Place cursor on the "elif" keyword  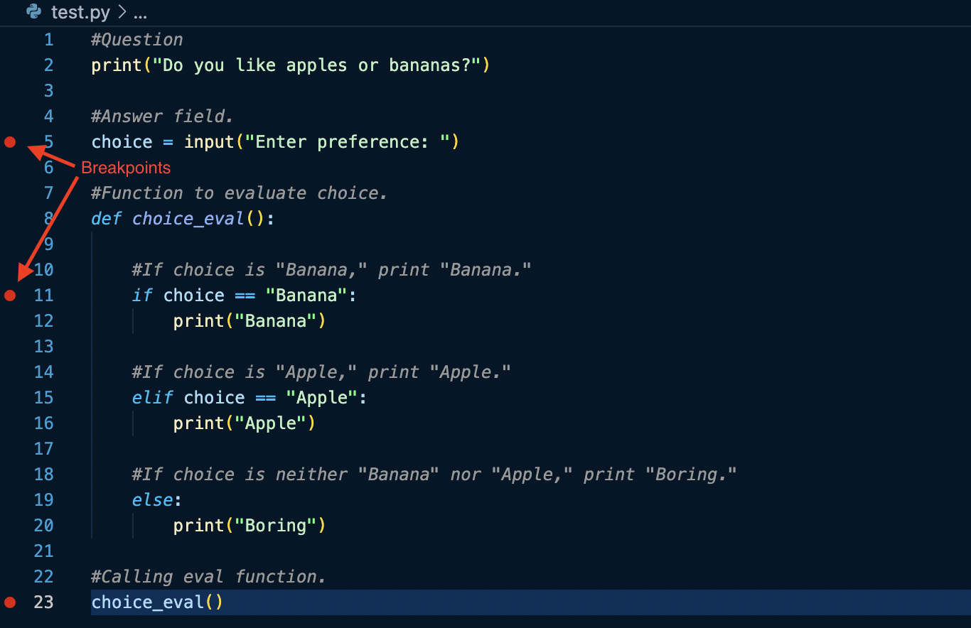pyautogui.click(x=152, y=398)
